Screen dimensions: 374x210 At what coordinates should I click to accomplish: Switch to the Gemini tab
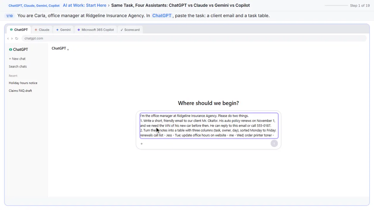pyautogui.click(x=63, y=30)
